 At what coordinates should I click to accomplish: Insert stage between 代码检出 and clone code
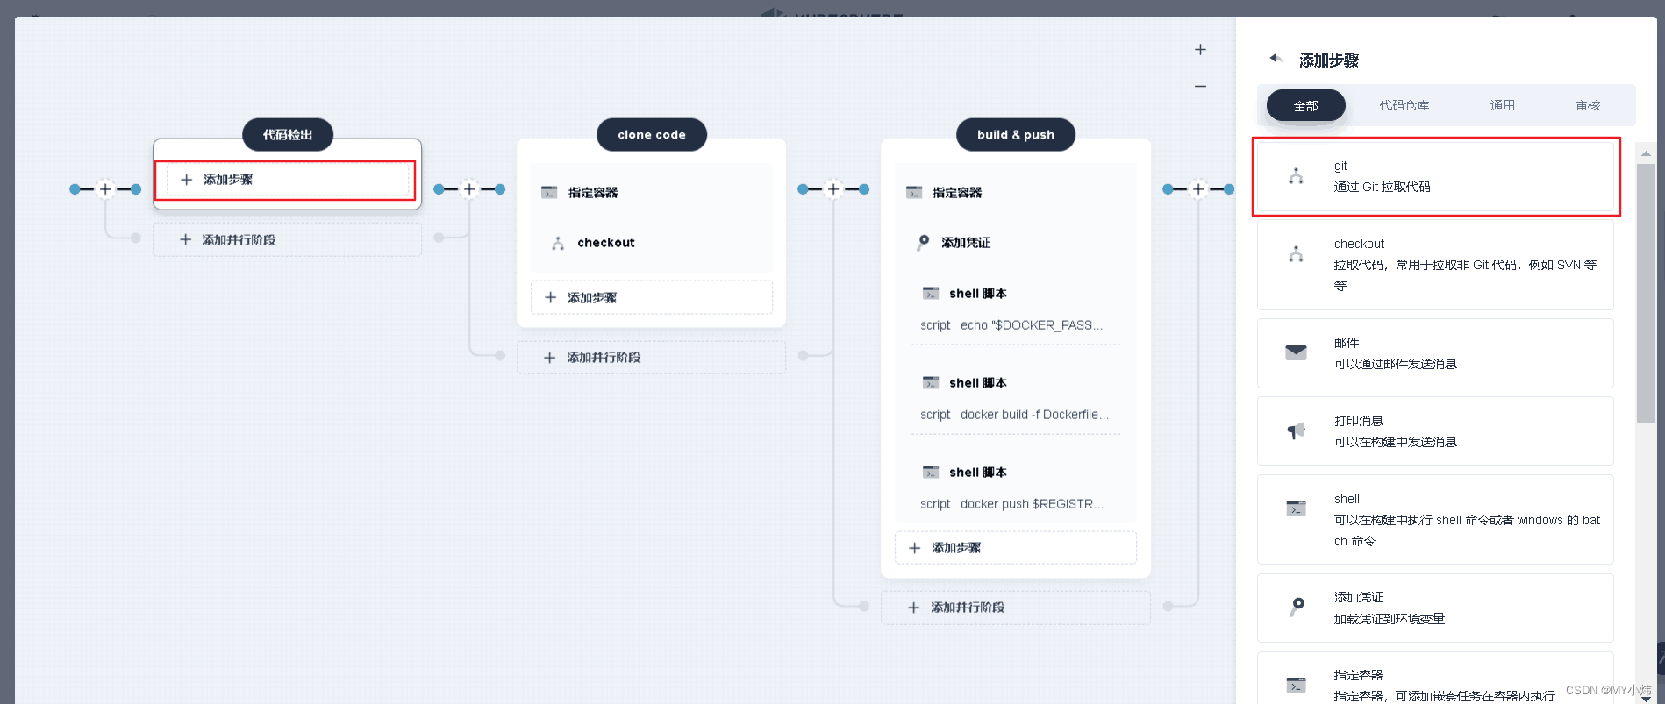pos(469,188)
